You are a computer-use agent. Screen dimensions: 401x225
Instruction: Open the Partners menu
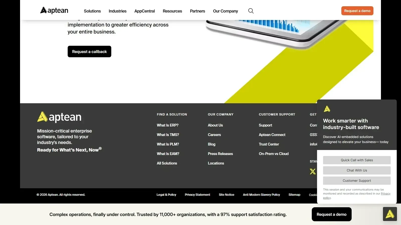(197, 11)
